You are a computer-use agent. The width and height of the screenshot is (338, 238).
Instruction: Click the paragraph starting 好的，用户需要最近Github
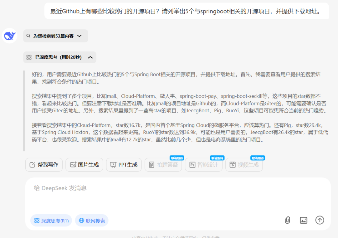click(x=176, y=78)
